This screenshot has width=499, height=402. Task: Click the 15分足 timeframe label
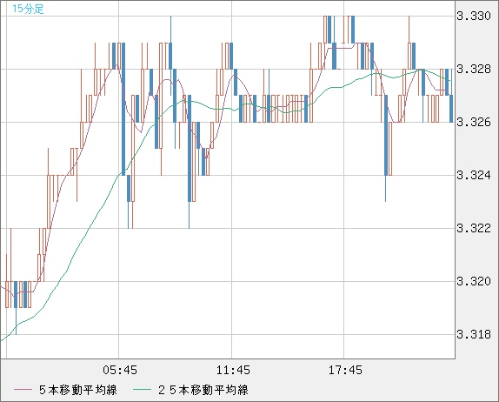coord(28,9)
